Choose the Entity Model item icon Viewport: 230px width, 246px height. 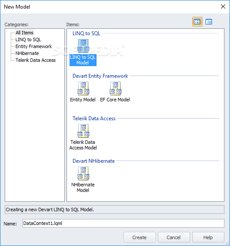pyautogui.click(x=83, y=88)
